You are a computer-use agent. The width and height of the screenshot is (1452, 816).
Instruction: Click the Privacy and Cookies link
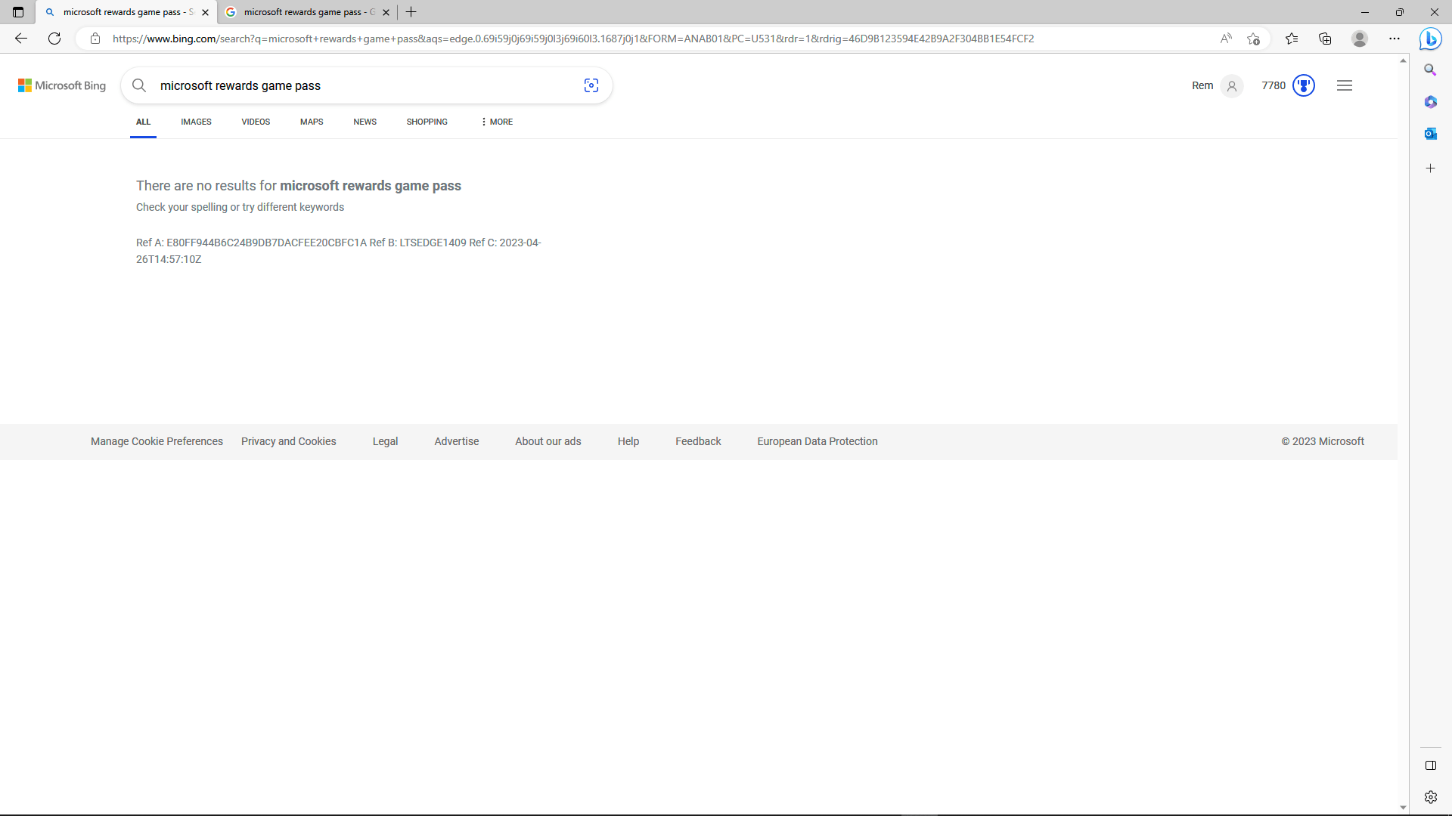[x=288, y=440]
